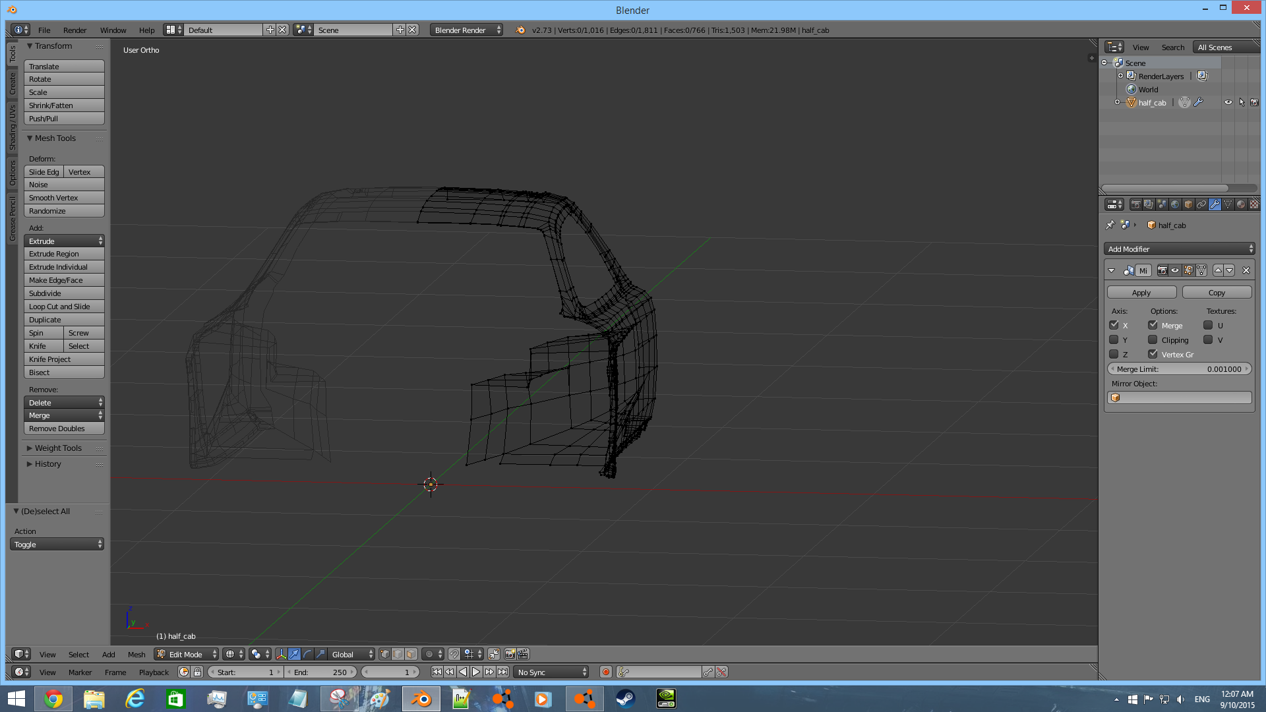Enable the V texture mirror checkbox
This screenshot has width=1266, height=712.
pos(1209,340)
